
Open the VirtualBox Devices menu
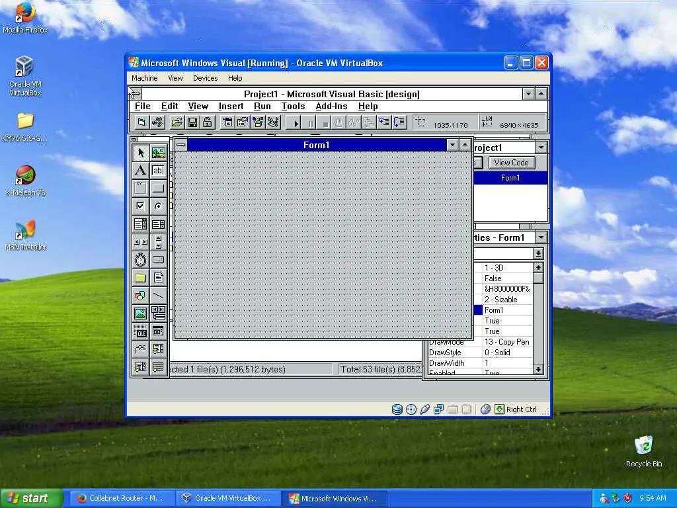[x=205, y=78]
